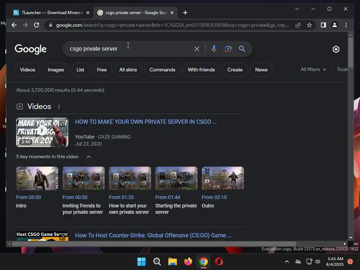This screenshot has width=360, height=270.
Task: Switch to the TLauncher tab
Action: [51, 13]
